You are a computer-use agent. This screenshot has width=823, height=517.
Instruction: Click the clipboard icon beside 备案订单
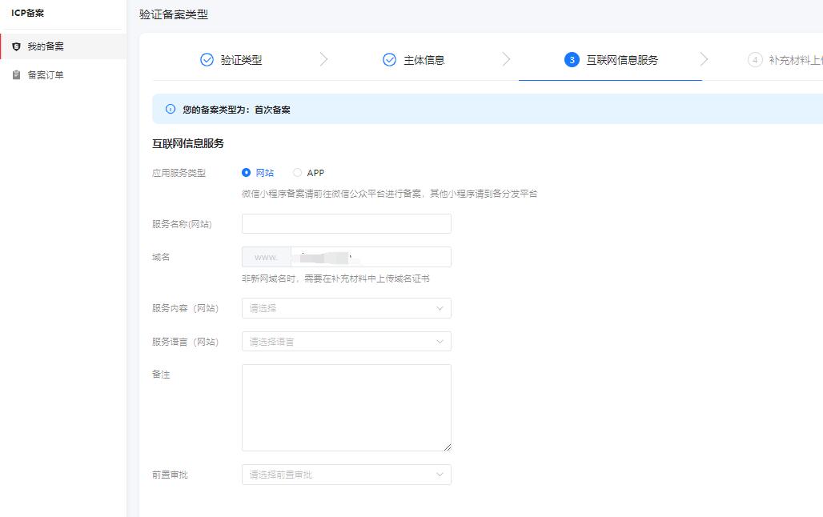pos(16,74)
